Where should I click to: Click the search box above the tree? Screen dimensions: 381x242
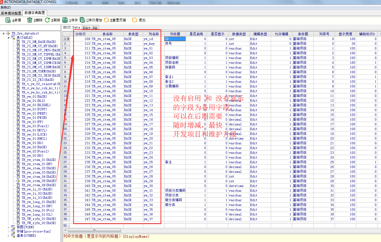click(30, 28)
